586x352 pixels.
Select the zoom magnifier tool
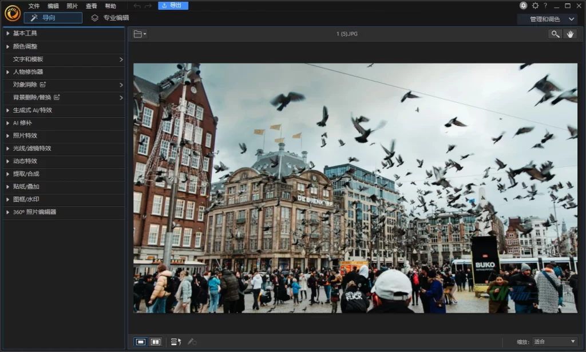click(x=555, y=34)
